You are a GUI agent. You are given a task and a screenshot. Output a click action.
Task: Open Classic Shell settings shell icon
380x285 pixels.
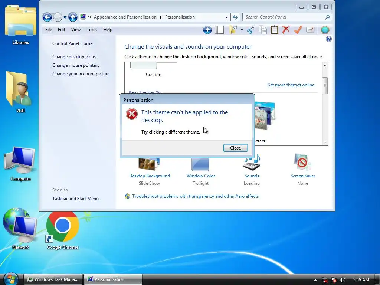click(325, 30)
